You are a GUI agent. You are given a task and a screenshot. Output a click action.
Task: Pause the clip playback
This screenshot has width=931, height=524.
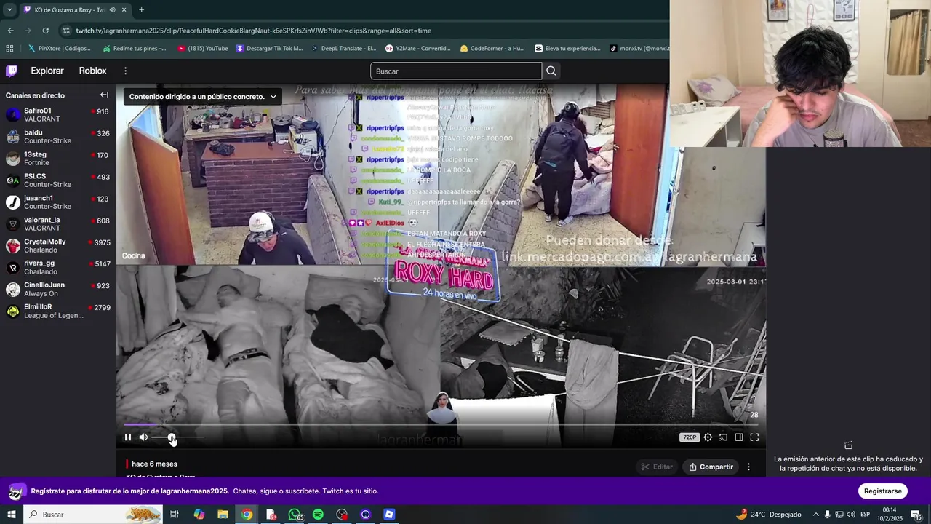(127, 437)
